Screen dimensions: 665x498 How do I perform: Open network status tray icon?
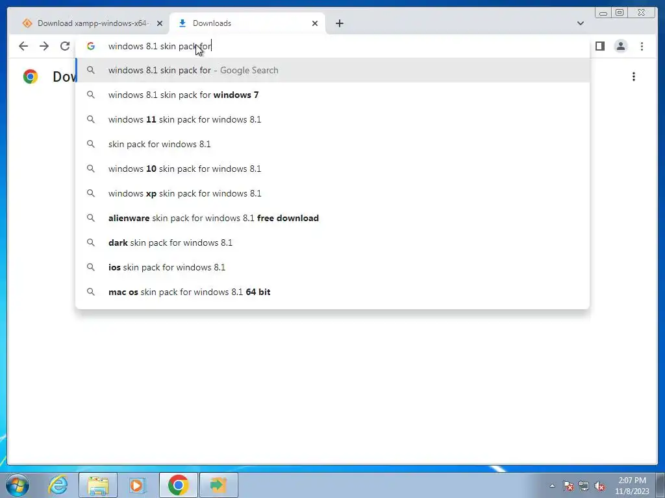[x=584, y=486]
